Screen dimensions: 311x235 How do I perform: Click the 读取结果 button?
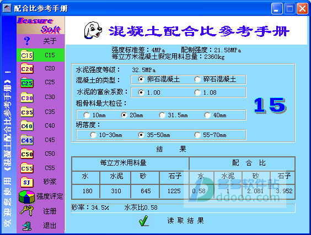(x=185, y=221)
